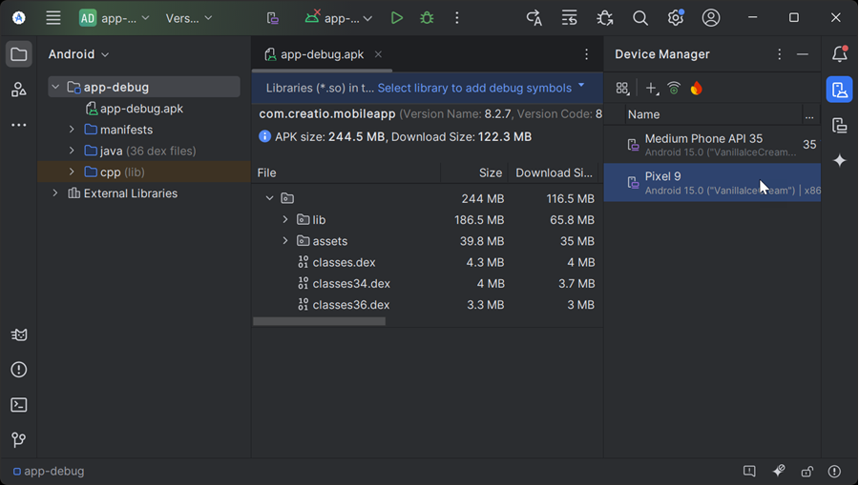Click the App Quality Insights bug icon

click(x=605, y=18)
